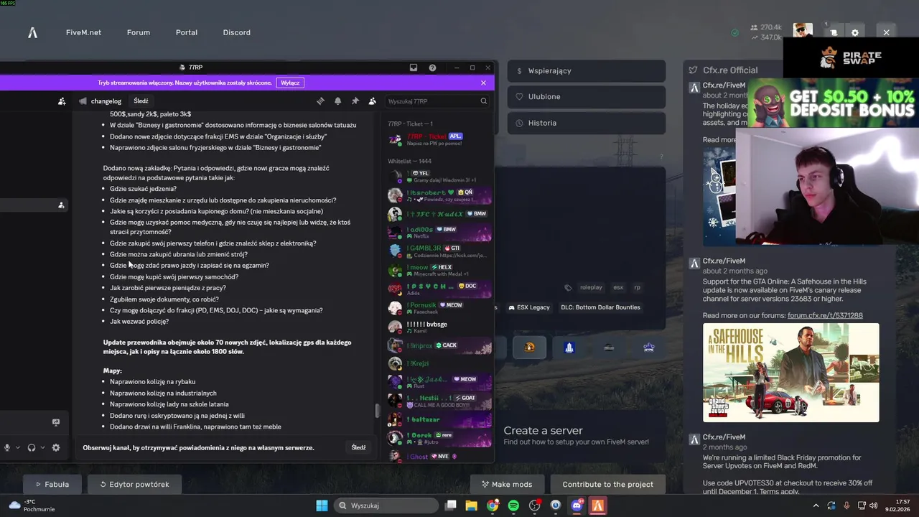Click Śledź button next to changelog title

coord(141,101)
